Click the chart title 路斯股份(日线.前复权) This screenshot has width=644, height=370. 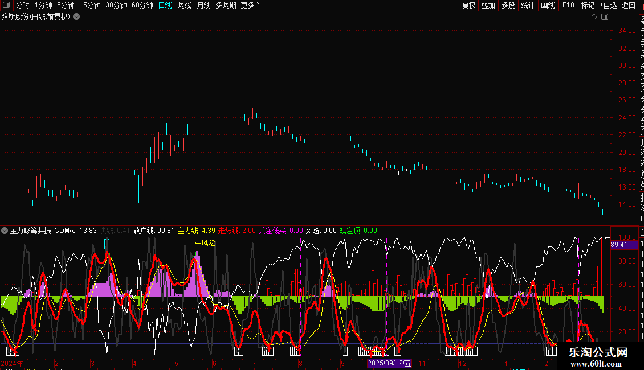tap(36, 17)
